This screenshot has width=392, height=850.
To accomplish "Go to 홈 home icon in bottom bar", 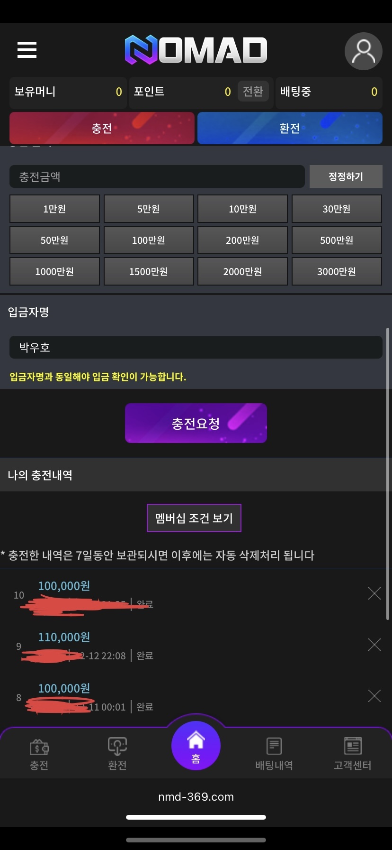I will tap(196, 746).
